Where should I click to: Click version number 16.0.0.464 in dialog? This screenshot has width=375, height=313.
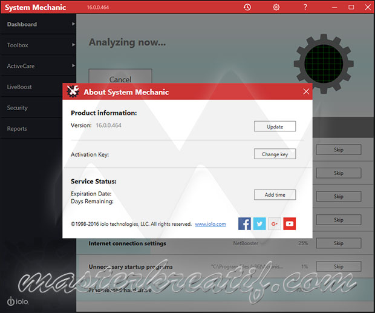tap(109, 125)
